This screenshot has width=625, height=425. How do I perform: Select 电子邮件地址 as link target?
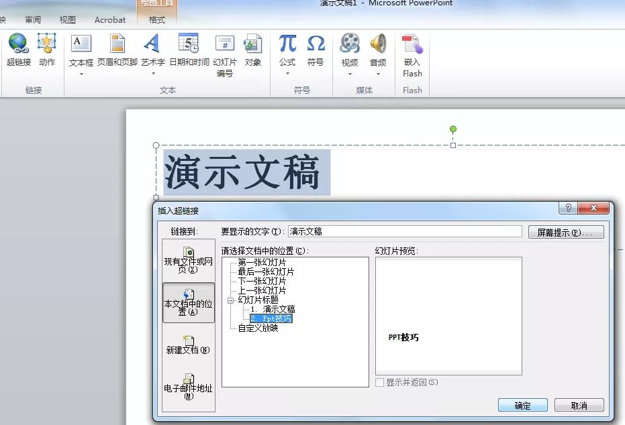[187, 387]
